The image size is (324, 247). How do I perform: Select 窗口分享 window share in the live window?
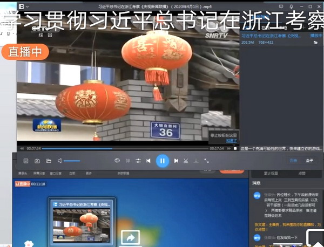(56, 173)
